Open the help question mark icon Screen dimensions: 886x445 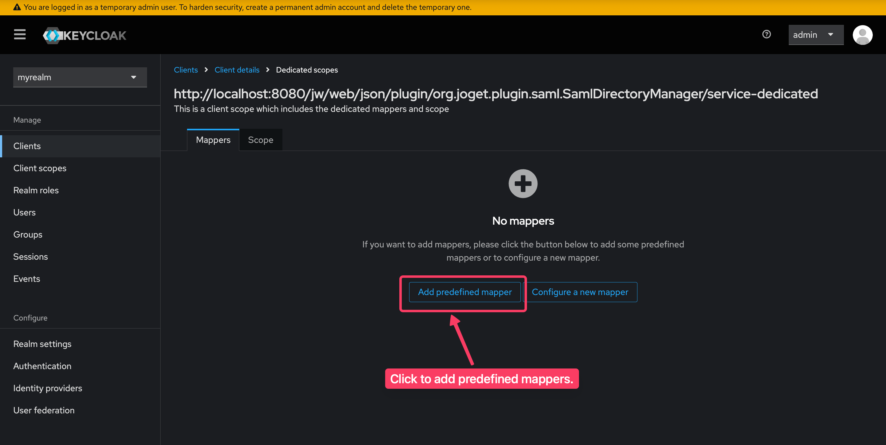766,34
